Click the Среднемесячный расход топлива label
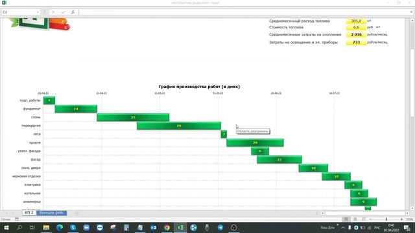 point(300,21)
